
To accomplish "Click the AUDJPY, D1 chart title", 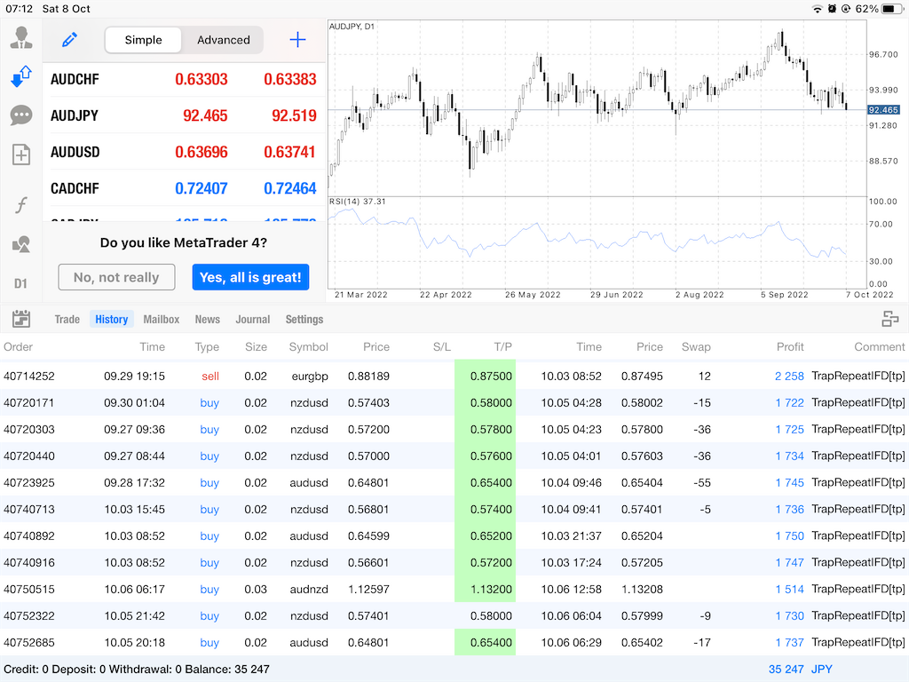I will tap(352, 27).
